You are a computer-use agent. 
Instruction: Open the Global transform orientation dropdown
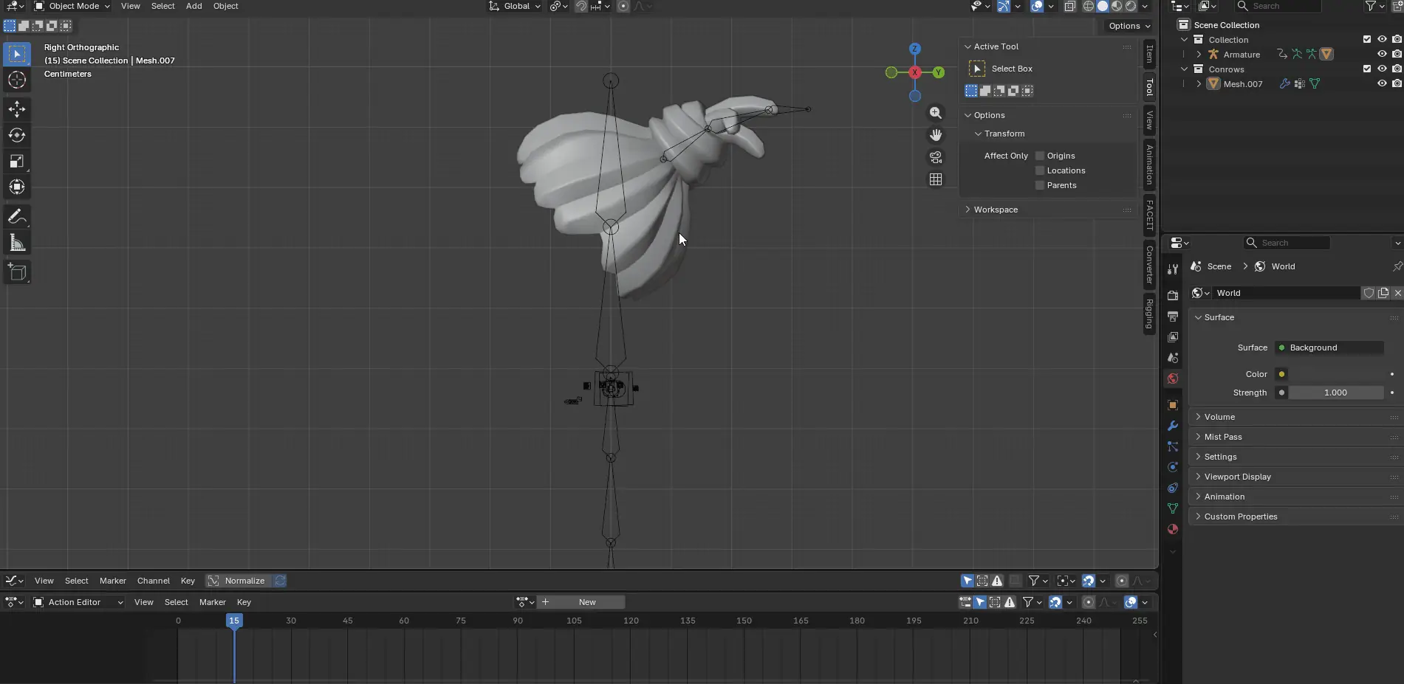pos(515,6)
